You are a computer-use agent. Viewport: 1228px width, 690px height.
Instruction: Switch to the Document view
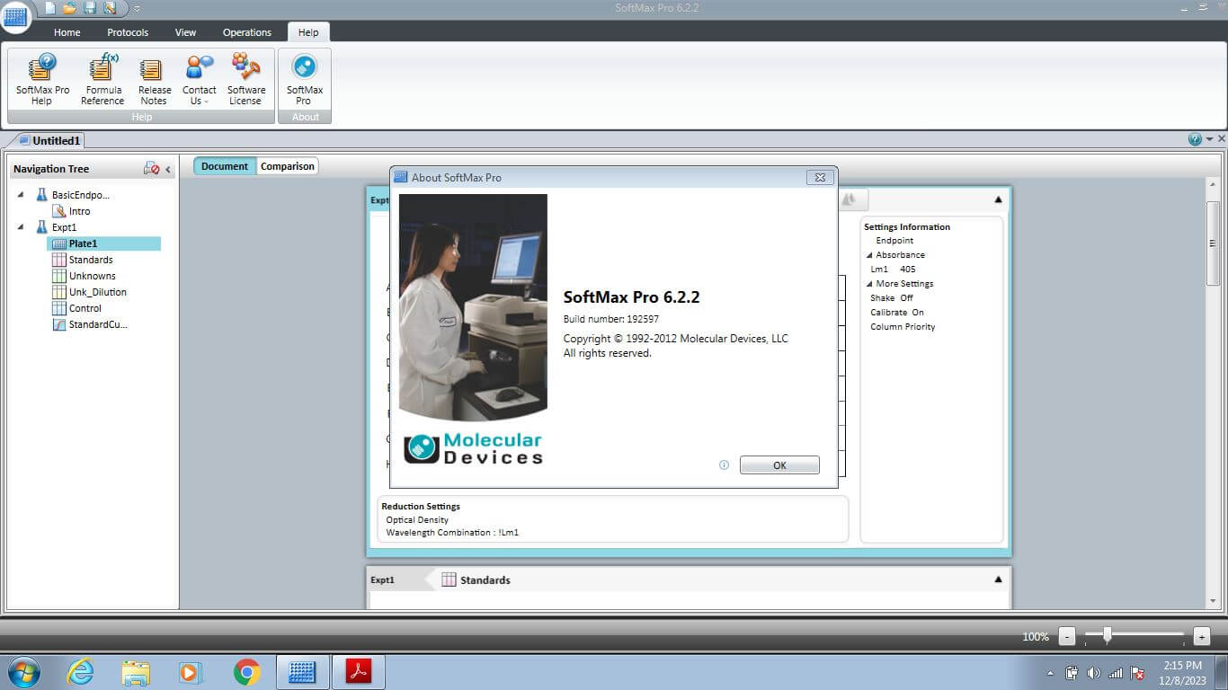(225, 166)
